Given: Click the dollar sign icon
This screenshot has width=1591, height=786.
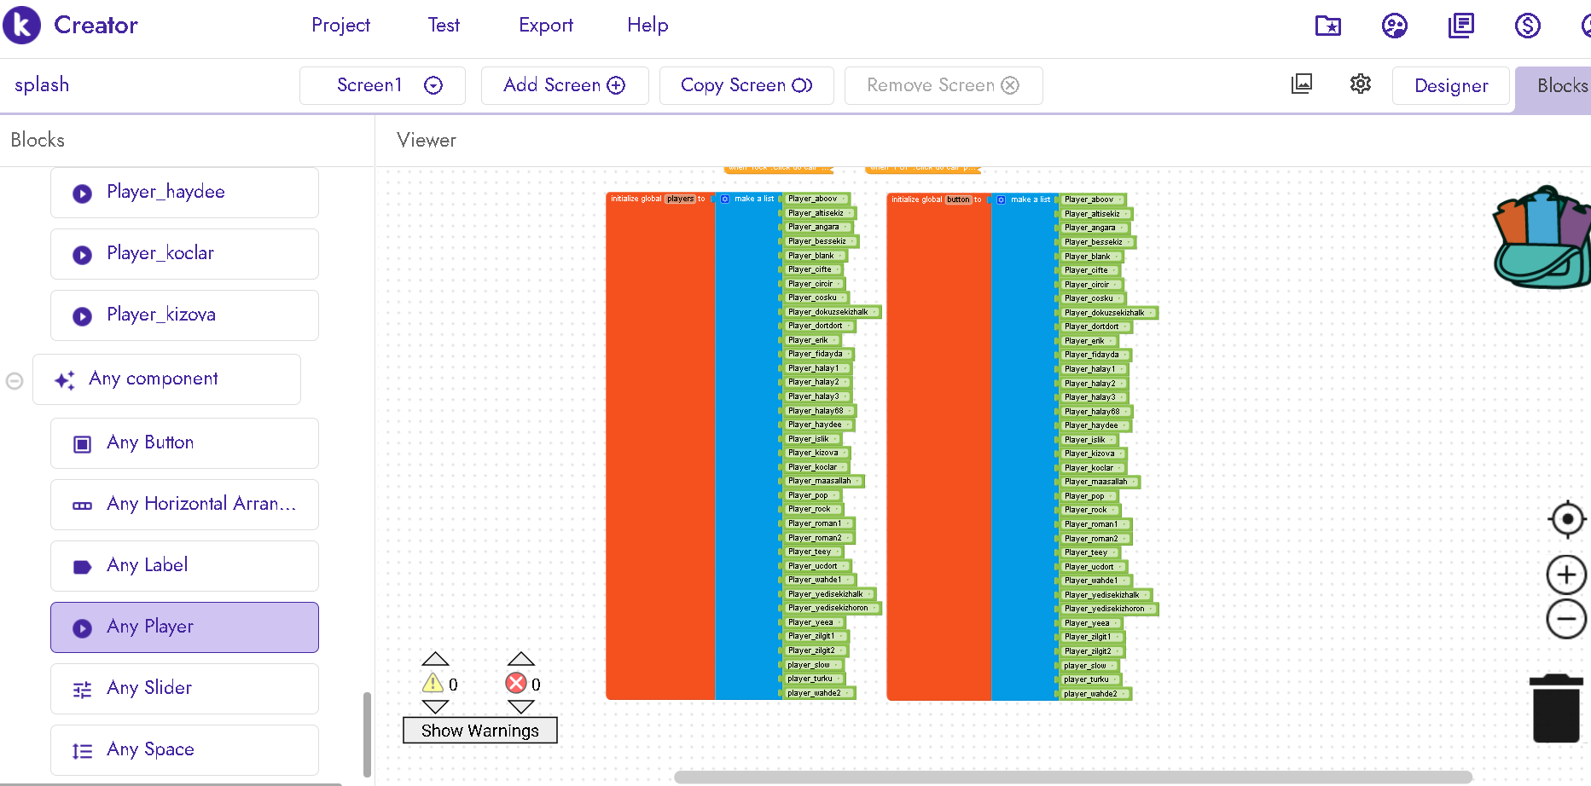Looking at the screenshot, I should click(x=1527, y=26).
